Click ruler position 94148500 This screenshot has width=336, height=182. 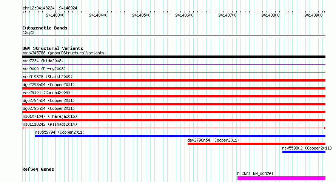pos(142,15)
